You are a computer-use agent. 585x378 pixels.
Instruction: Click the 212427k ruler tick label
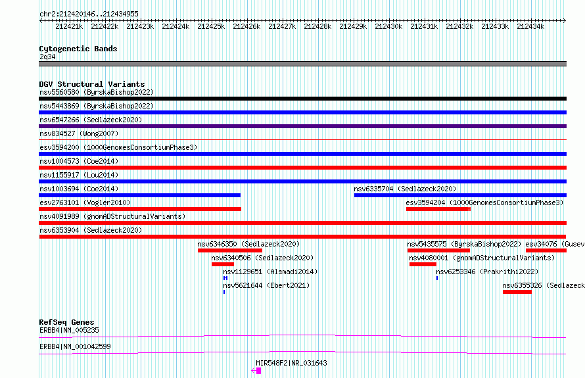click(282, 26)
